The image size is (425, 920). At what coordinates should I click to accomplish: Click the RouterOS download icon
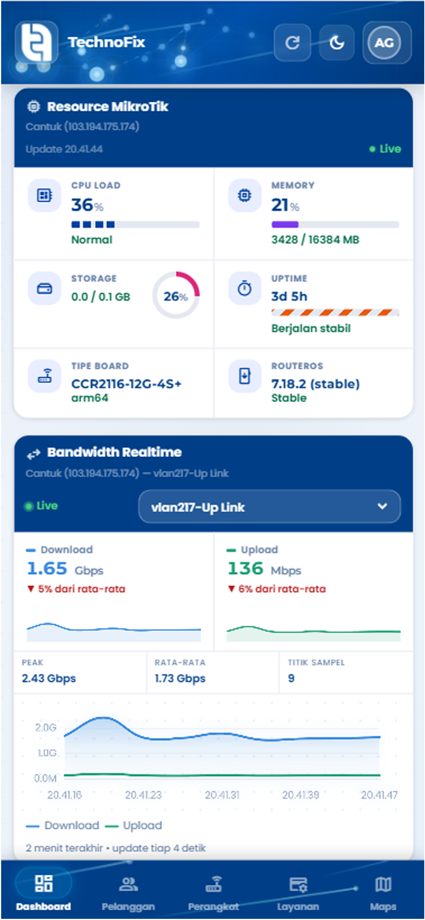pos(245,376)
